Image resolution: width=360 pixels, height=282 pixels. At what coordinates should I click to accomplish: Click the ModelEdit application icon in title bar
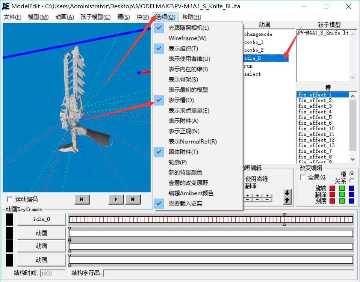coord(6,6)
